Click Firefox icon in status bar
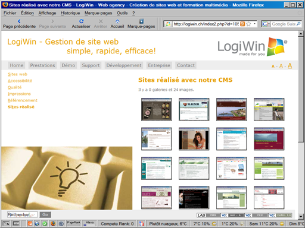Viewport: 305px width, 228px height. point(53,224)
